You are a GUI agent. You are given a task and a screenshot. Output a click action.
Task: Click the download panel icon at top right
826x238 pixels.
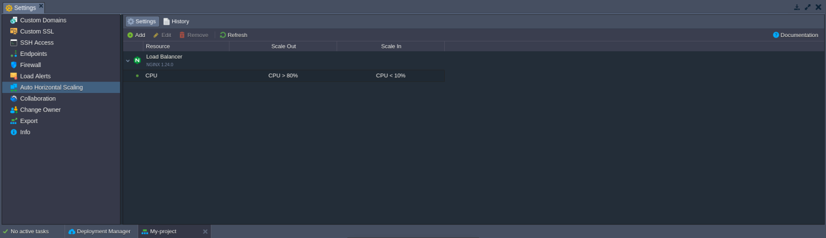pos(796,7)
